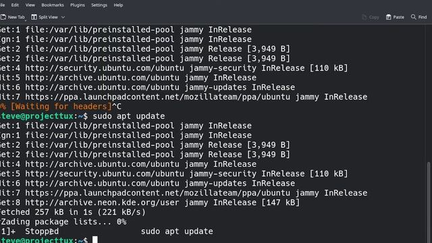The height and width of the screenshot is (243, 432).
Task: Click the Hit:5 archive.ubuntu.com jammy InRelease line
Action: (x=128, y=78)
